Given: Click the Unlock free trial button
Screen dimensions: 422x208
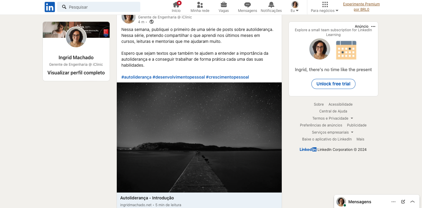Looking at the screenshot, I should [x=333, y=84].
